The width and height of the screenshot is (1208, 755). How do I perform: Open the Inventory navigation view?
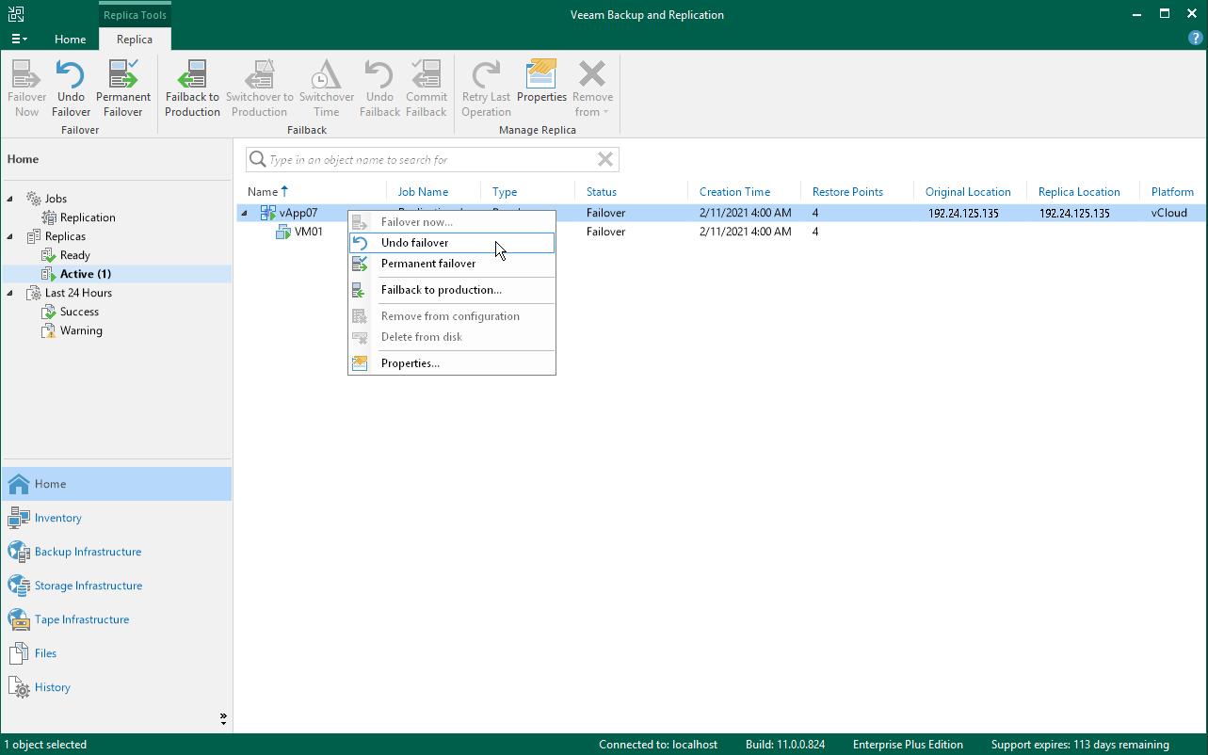click(x=116, y=518)
